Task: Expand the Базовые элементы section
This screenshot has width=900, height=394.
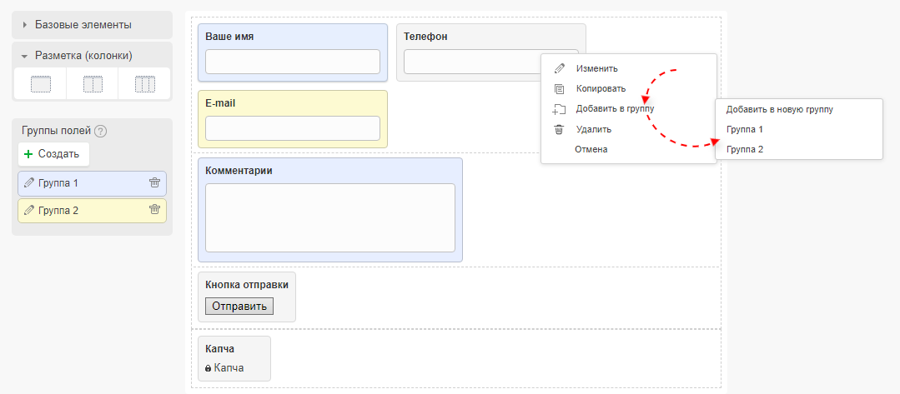Action: [83, 24]
